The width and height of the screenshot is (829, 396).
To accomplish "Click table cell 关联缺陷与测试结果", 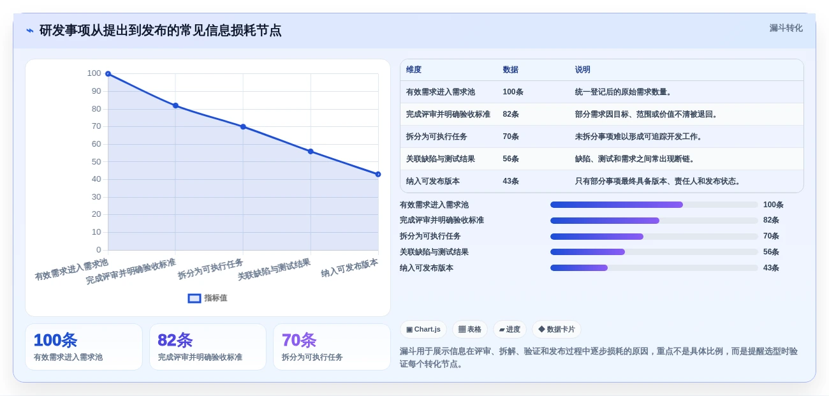I will [x=441, y=159].
